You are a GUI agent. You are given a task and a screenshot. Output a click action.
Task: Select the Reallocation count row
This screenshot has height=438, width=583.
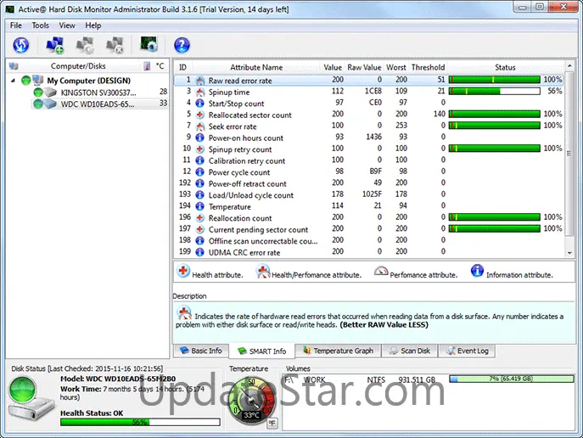click(369, 218)
